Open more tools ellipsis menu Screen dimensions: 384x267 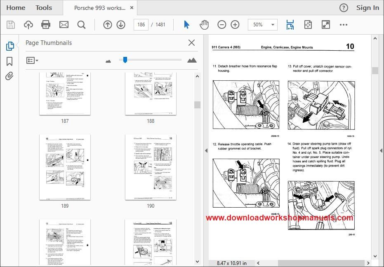pos(343,25)
